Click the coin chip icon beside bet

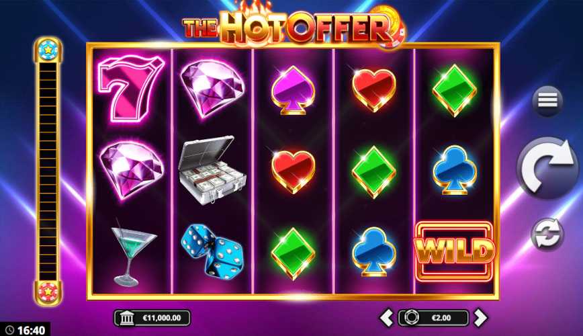pos(411,318)
